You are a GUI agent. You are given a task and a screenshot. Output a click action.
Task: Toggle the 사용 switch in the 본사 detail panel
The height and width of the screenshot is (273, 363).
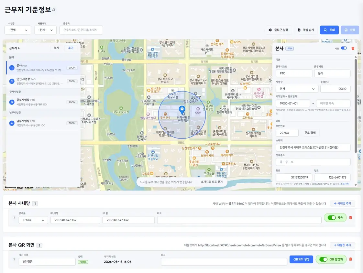pos(344,48)
